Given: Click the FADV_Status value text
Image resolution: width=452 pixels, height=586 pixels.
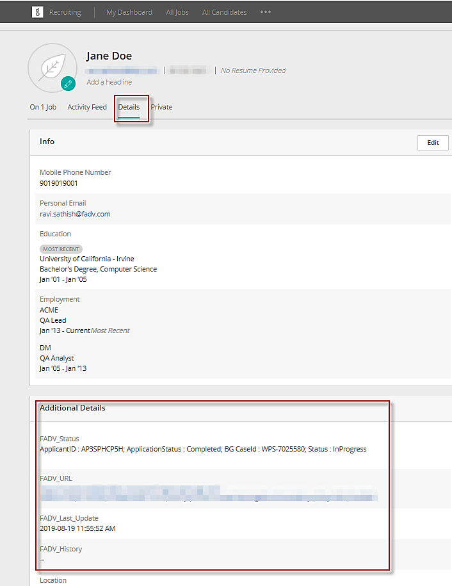Looking at the screenshot, I should tap(203, 449).
